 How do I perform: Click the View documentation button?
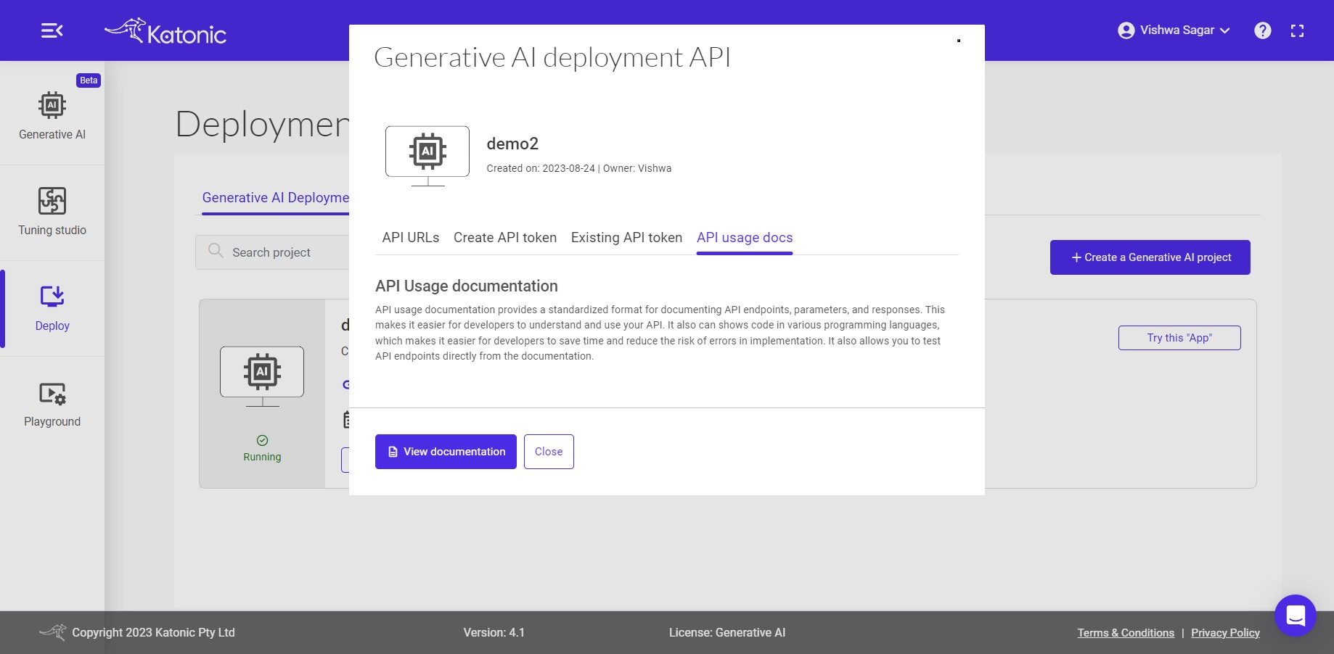click(x=446, y=452)
